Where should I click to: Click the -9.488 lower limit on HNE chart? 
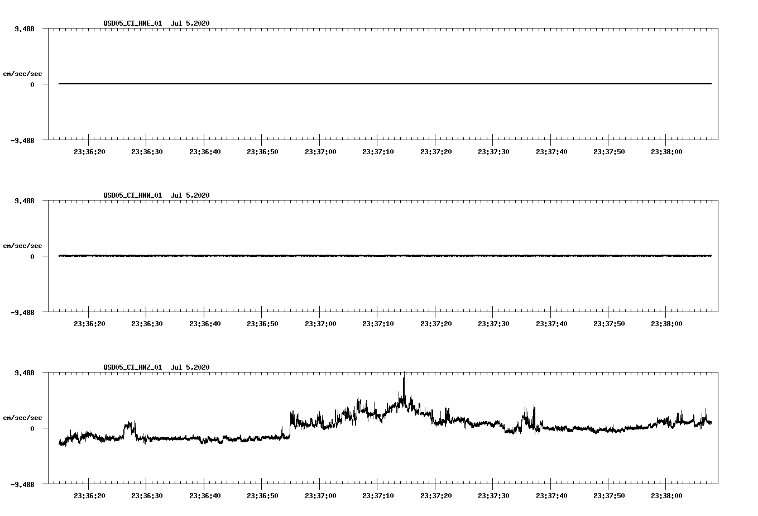[x=22, y=141]
